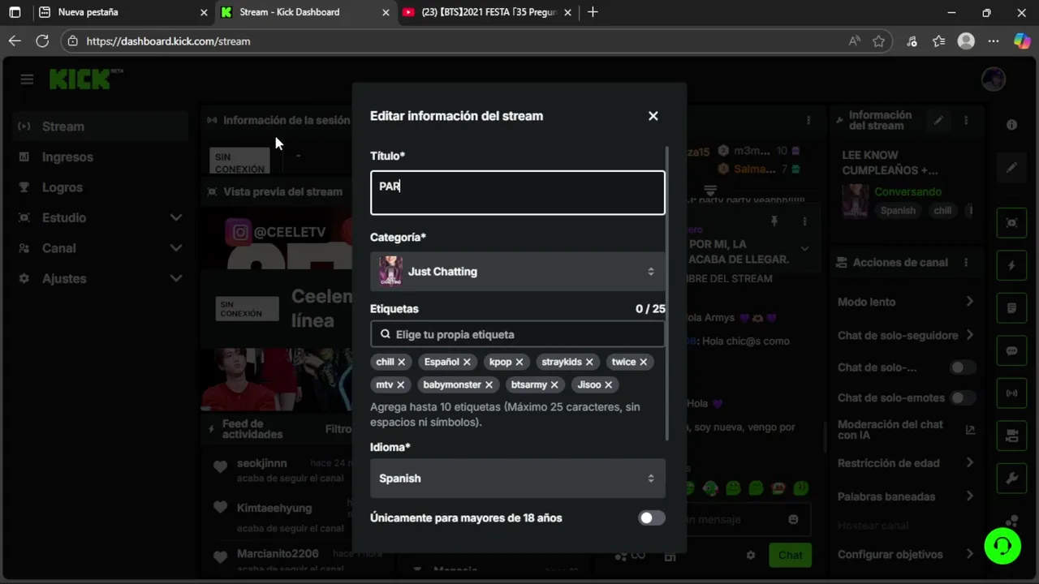
Task: Click the address bar URL
Action: [168, 41]
